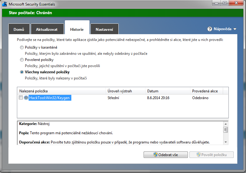
Task: Switch to the Domů tab
Action: pyautogui.click(x=19, y=30)
